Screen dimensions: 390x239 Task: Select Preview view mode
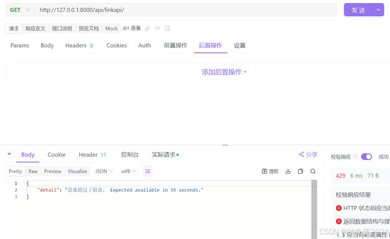(x=53, y=171)
